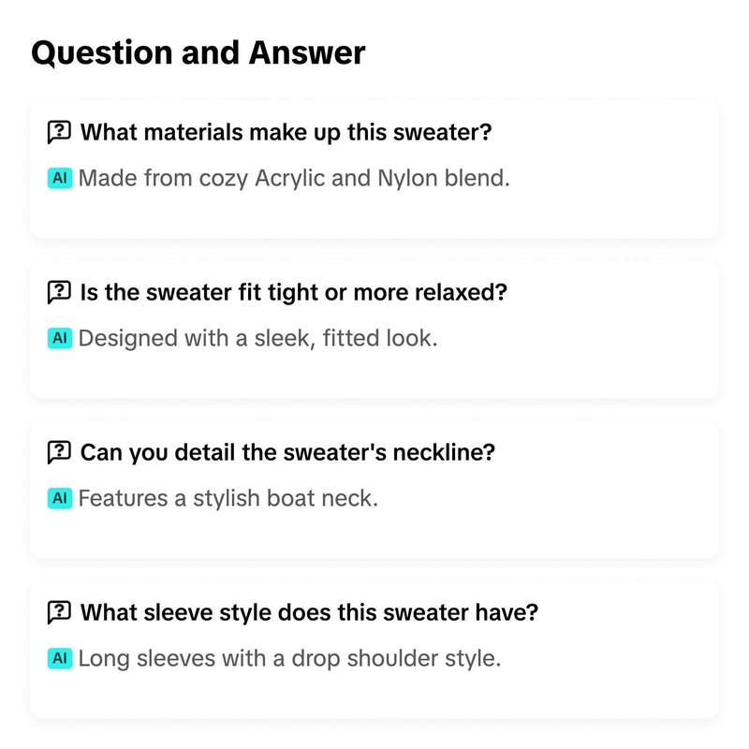Image resolution: width=749 pixels, height=749 pixels.
Task: Click the 'Question and Answer' heading
Action: (x=198, y=52)
